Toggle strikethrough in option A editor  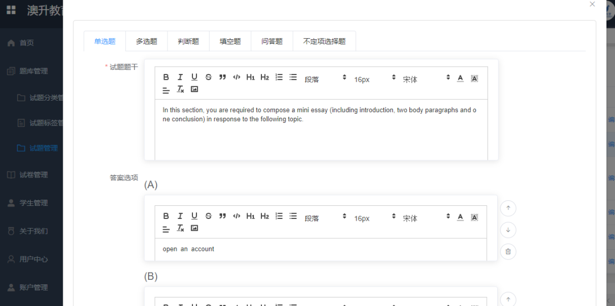[x=208, y=216]
